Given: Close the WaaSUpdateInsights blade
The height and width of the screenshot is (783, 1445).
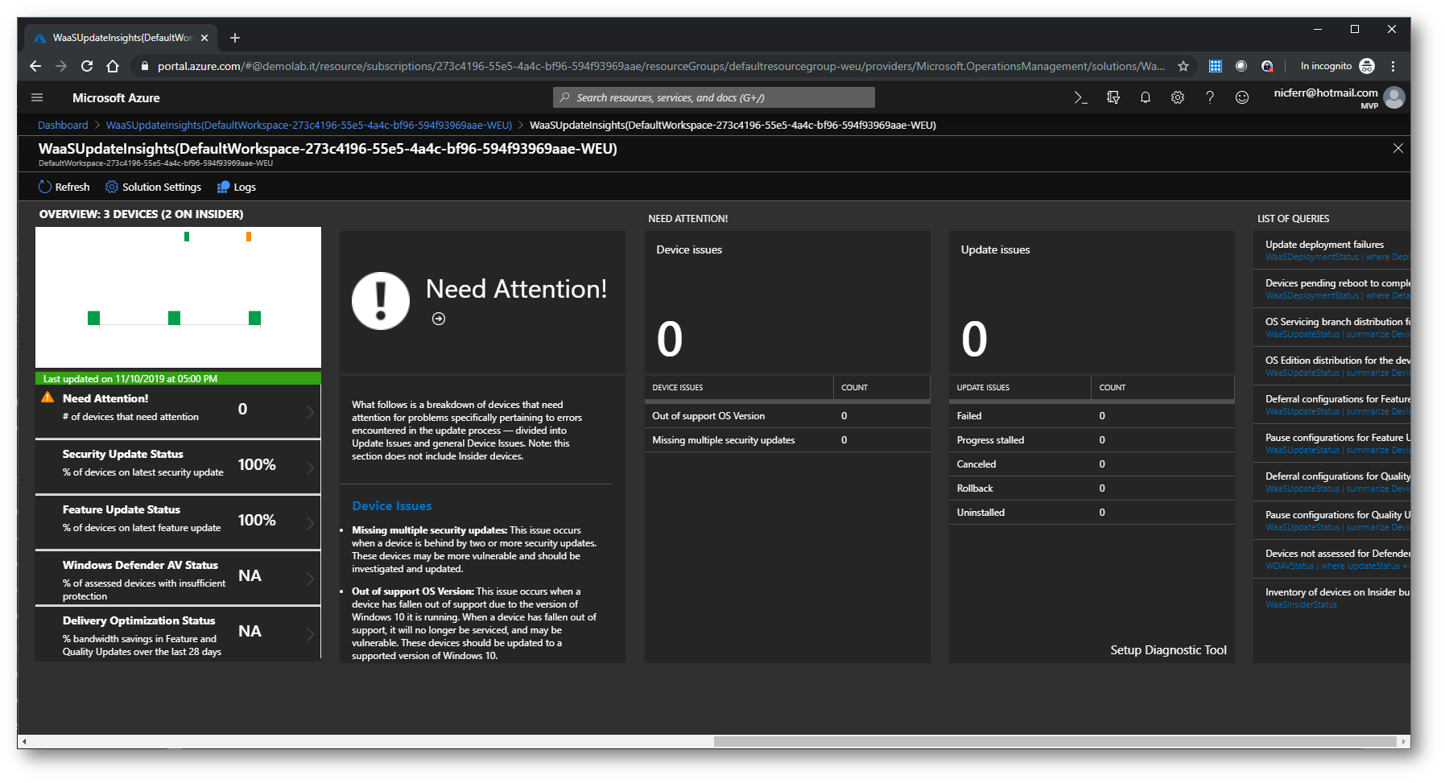Looking at the screenshot, I should [x=1398, y=148].
